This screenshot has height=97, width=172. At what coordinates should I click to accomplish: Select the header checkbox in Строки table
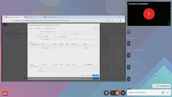[30, 44]
